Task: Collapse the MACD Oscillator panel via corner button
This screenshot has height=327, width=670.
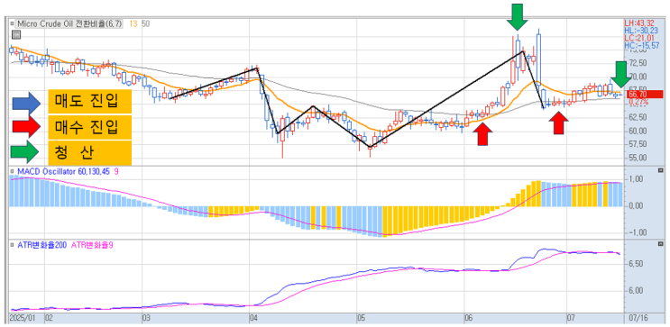Action: coord(662,171)
